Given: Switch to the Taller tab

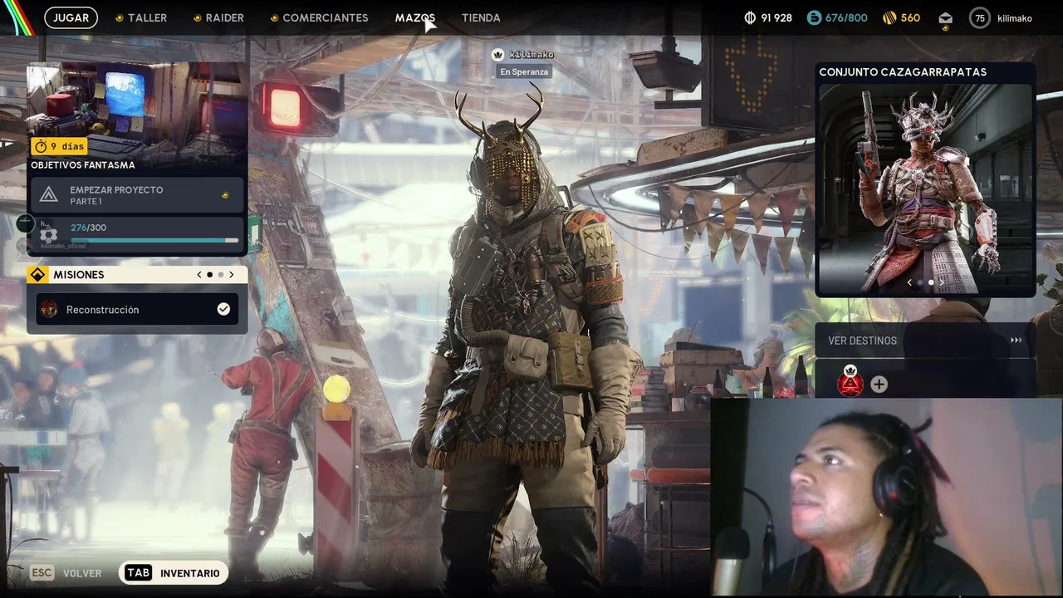Looking at the screenshot, I should [147, 17].
